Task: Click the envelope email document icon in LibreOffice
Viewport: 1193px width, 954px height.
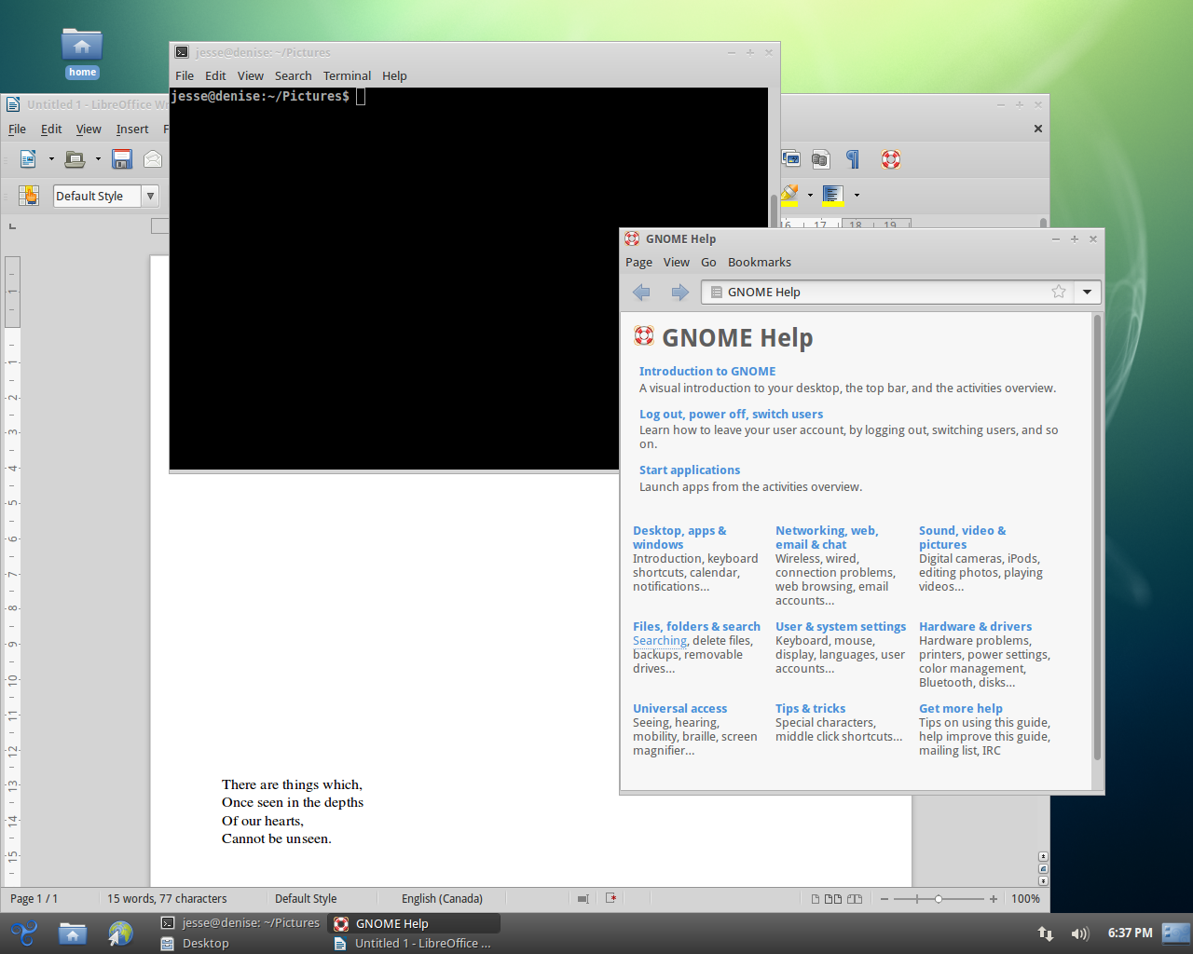Action: 153,159
